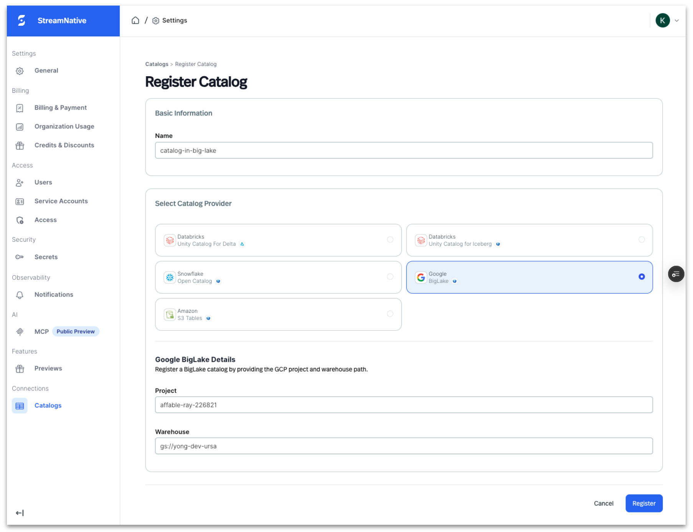Screen dimensions: 693x532
Task: Open the floating help widget icon
Action: [676, 274]
